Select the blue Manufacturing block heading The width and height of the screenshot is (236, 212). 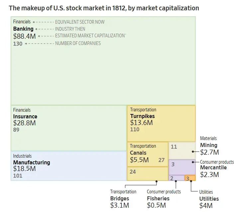pos(32,162)
